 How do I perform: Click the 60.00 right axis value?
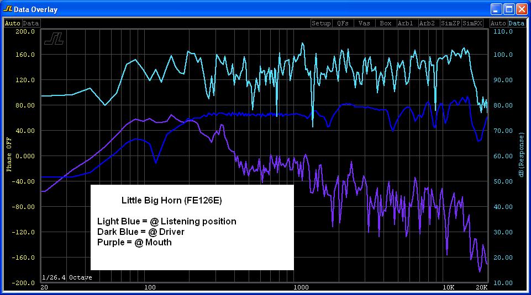503,156
